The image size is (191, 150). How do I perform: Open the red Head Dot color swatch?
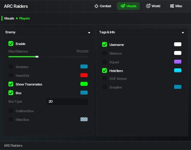coord(84,75)
